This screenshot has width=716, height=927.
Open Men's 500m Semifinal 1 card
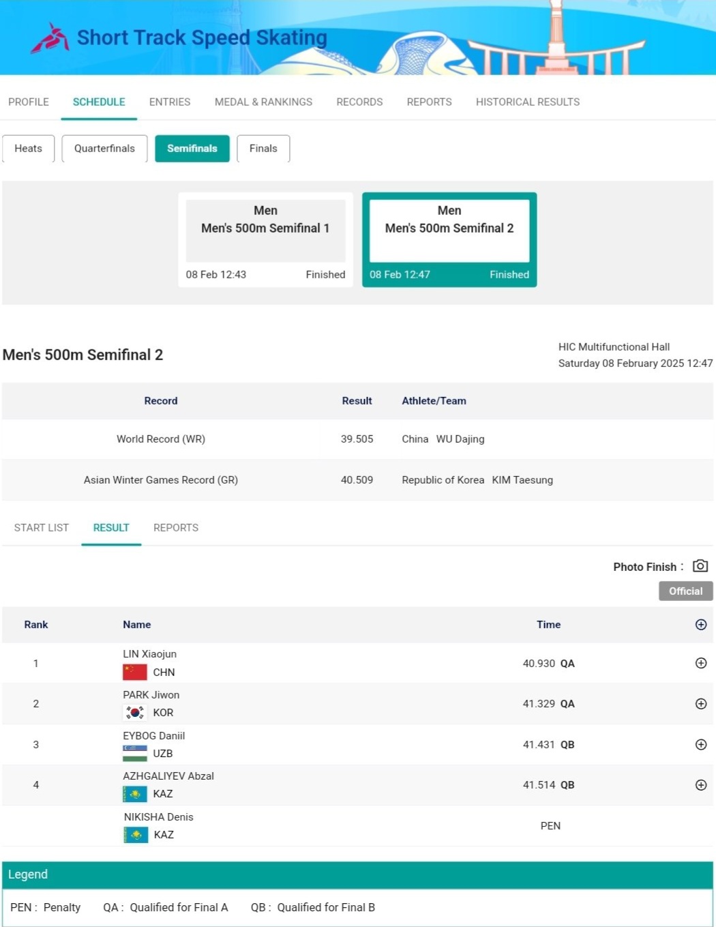tap(265, 239)
